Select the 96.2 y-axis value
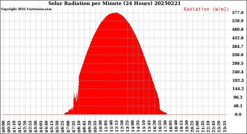This screenshot has height=134, width=247. coord(238,97)
